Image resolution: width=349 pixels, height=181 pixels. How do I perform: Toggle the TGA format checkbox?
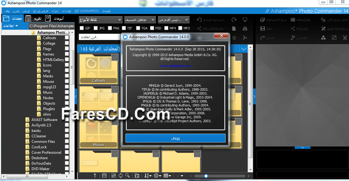pos(138,28)
